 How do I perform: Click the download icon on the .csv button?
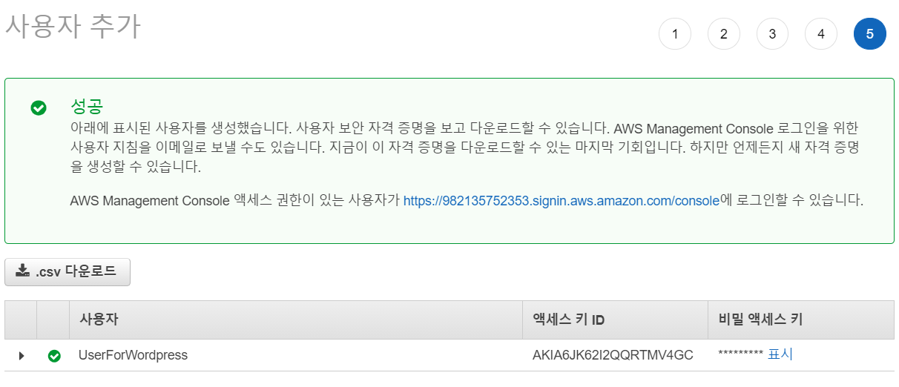(23, 271)
